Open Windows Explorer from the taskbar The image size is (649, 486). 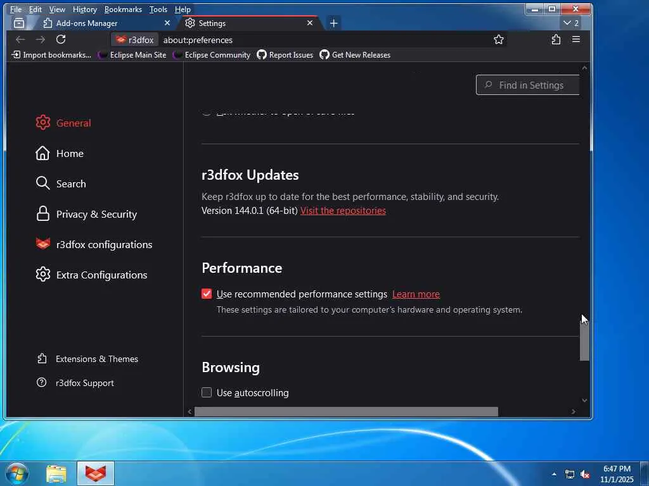coord(56,474)
